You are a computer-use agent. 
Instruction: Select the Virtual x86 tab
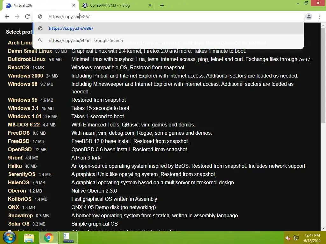pyautogui.click(x=40, y=5)
